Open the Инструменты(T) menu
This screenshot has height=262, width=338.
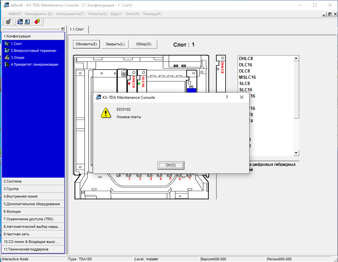click(70, 14)
